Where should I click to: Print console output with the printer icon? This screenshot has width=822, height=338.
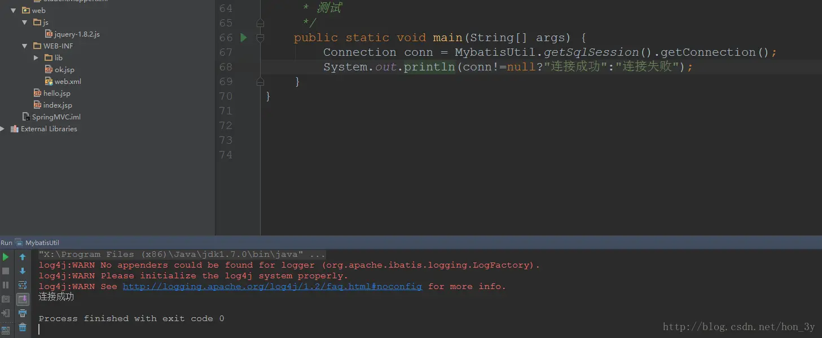pyautogui.click(x=23, y=313)
